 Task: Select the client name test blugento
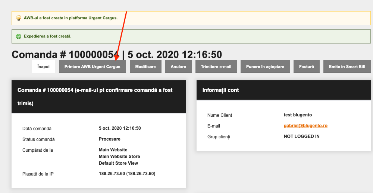(298, 115)
